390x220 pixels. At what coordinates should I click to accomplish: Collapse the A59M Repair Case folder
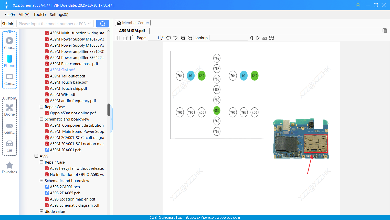[41, 107]
